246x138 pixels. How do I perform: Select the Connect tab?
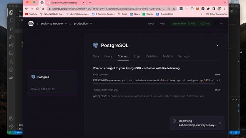pos(123,56)
